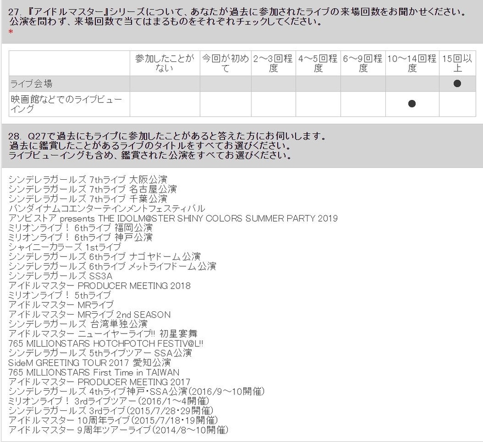
Task: Click "シンデレラガールズ 7thライブ 大阪公演"
Action: (88, 180)
